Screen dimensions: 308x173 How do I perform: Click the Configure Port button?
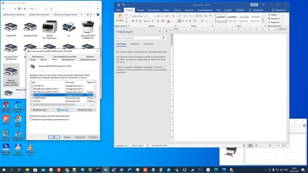(86, 110)
